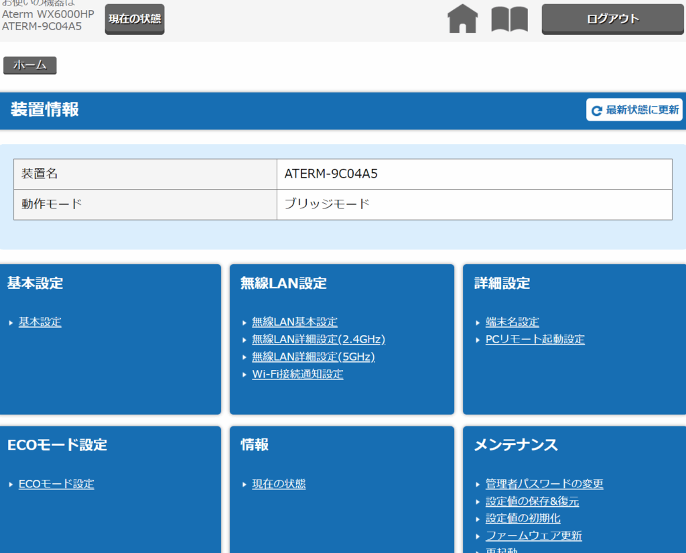Select the ホーム breadcrumb button
The height and width of the screenshot is (553, 686).
click(29, 65)
